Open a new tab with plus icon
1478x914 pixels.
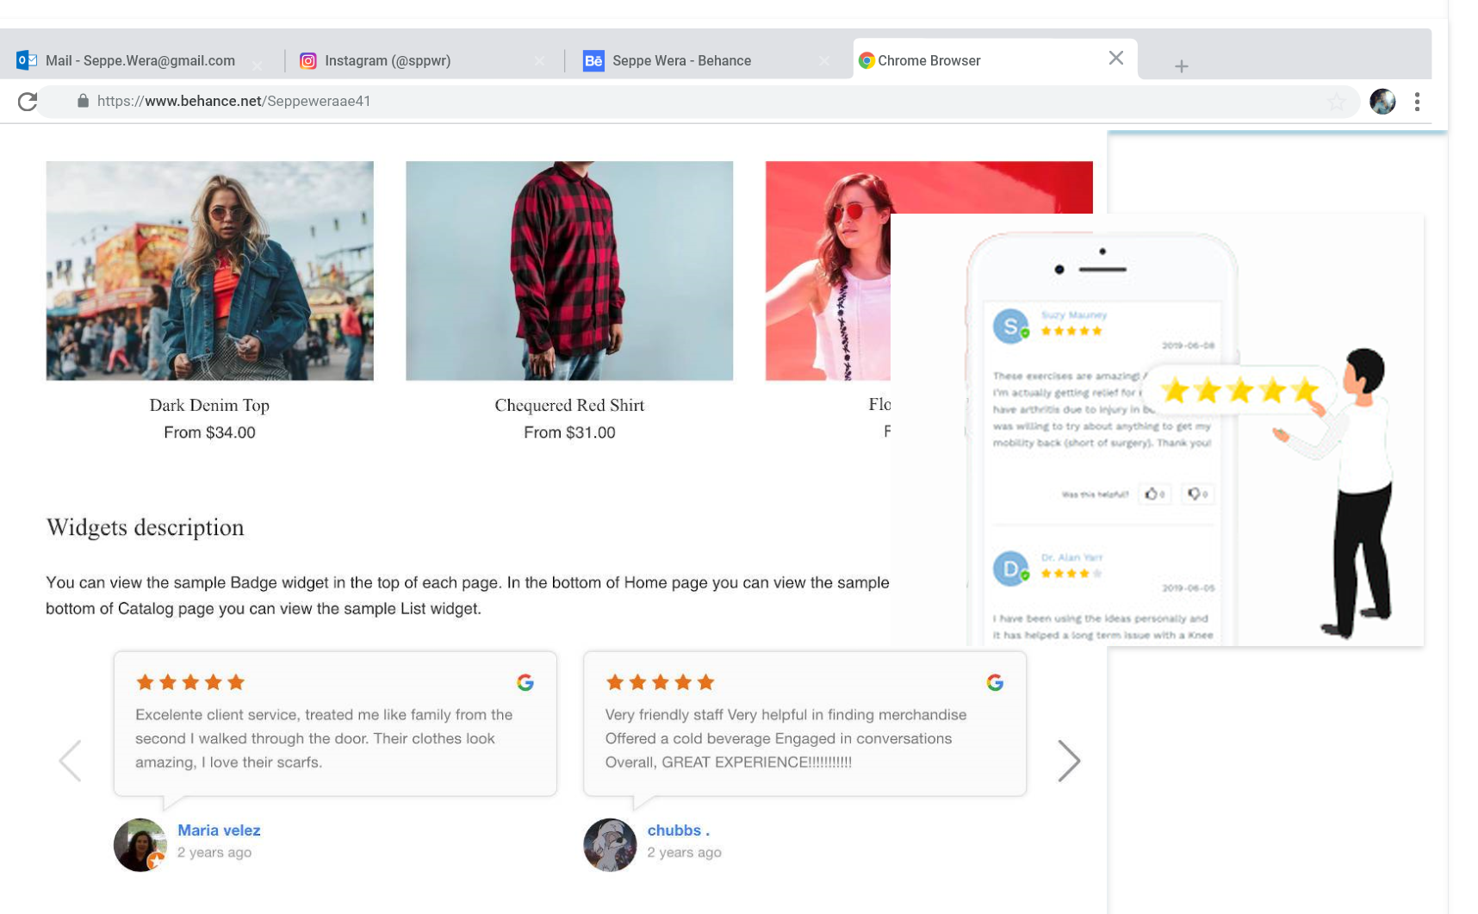click(x=1181, y=66)
